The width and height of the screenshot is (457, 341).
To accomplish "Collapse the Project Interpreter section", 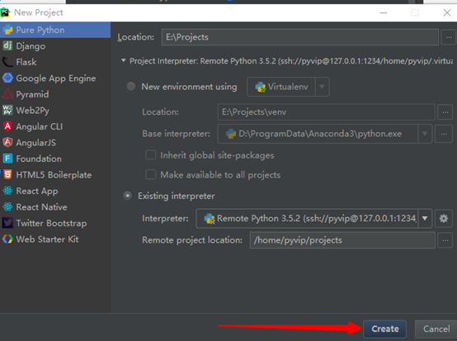I will coord(123,60).
